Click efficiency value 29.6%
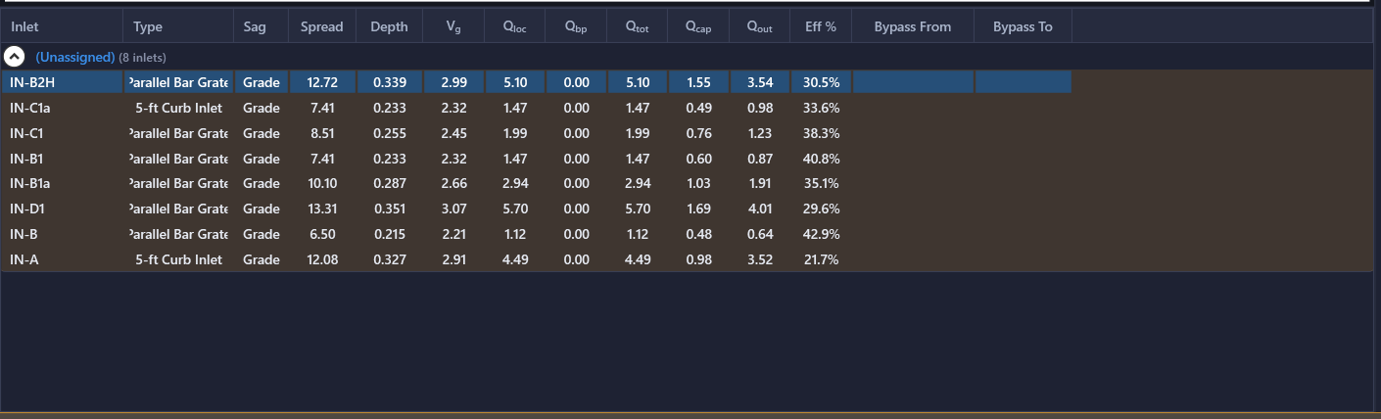Viewport: 1381px width, 419px height. (x=821, y=209)
